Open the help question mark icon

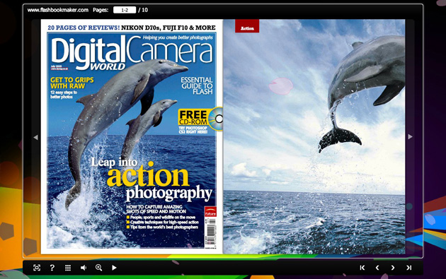click(x=52, y=268)
